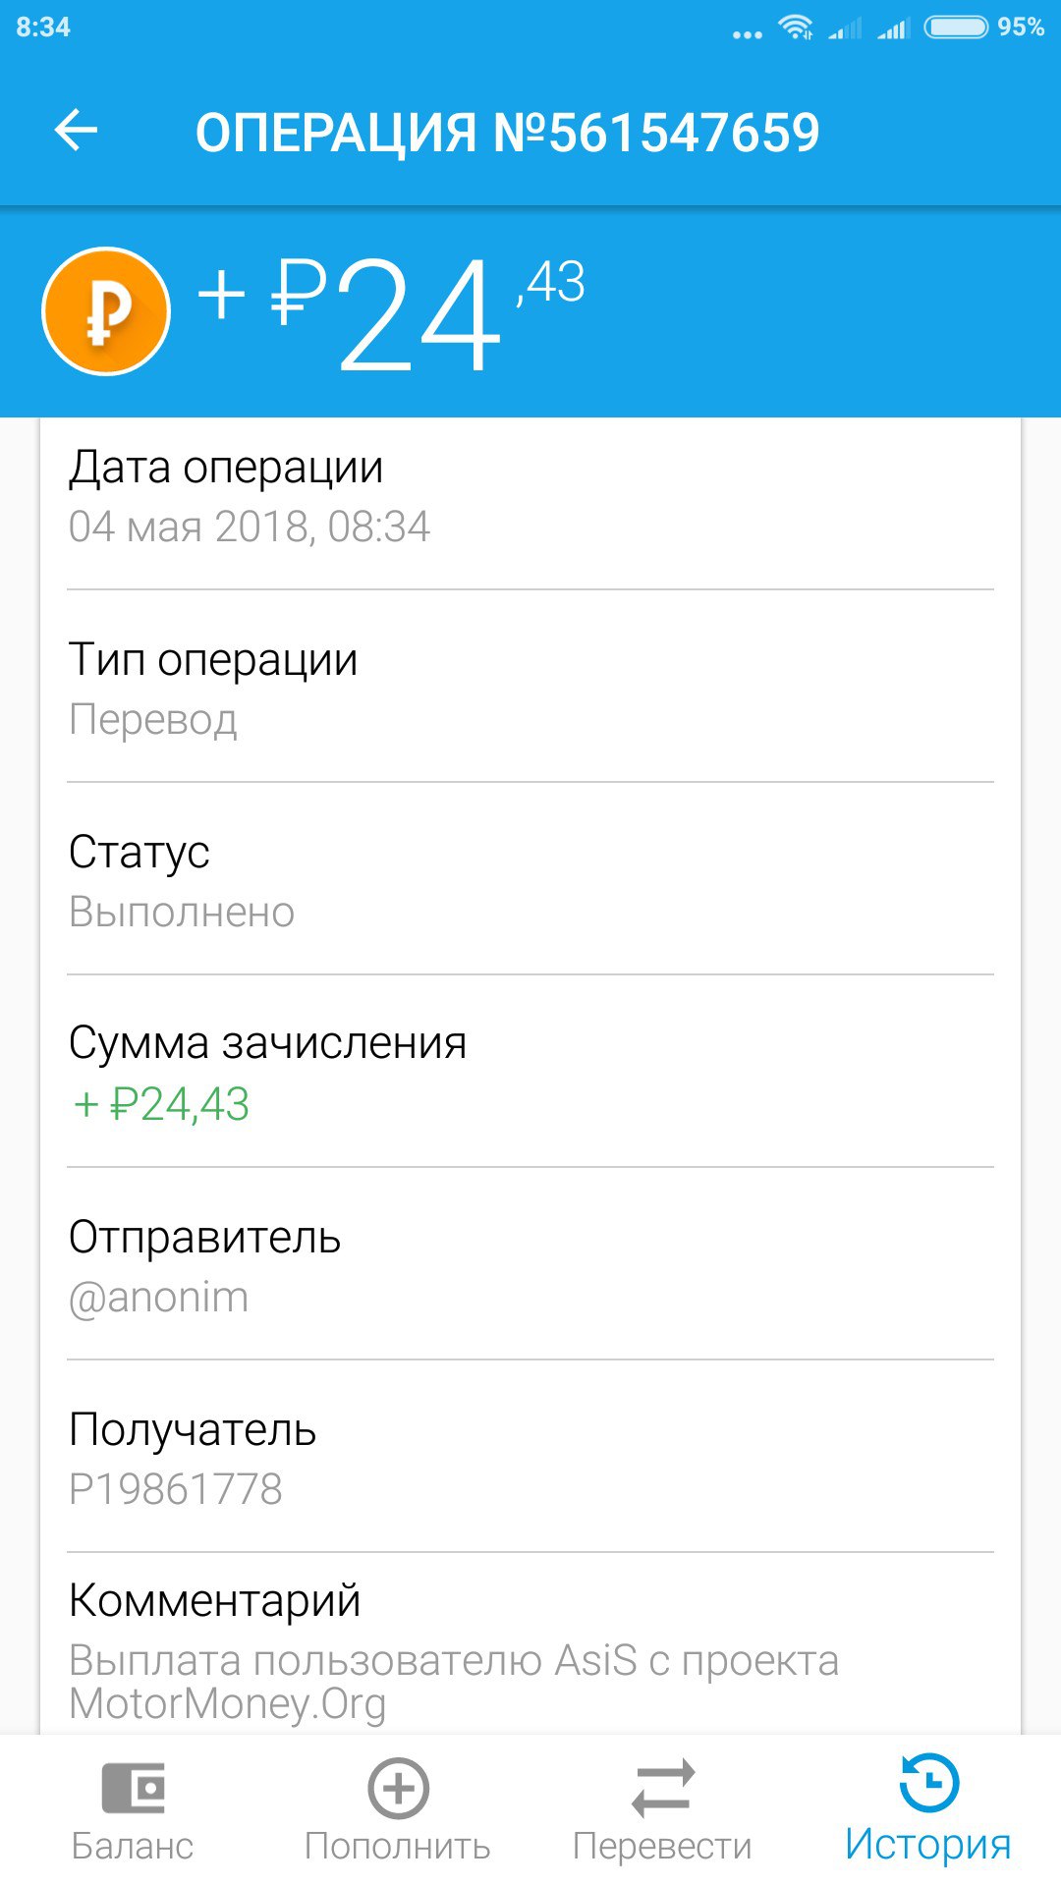Open the Баланс wallet icon
Viewport: 1061px width, 1886px height.
coord(133,1788)
